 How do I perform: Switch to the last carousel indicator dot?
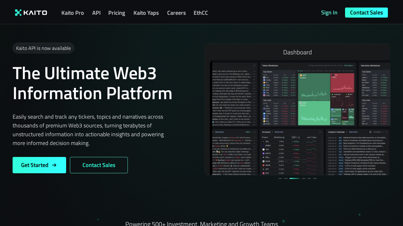[x=315, y=178]
